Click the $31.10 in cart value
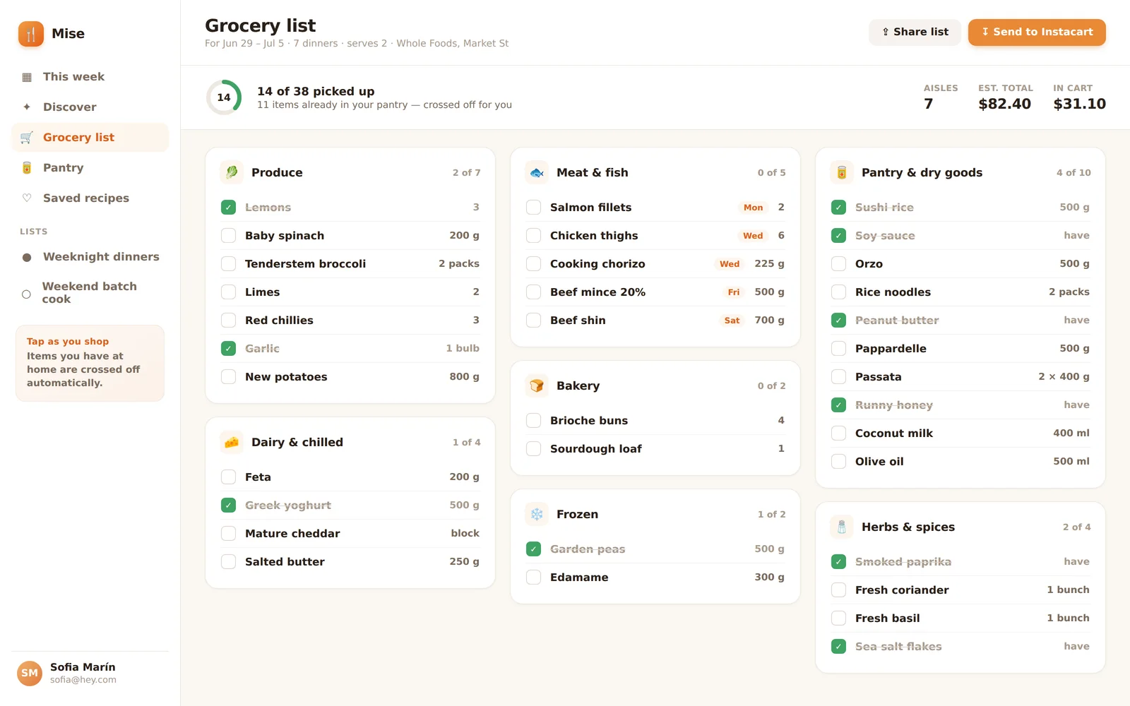 1079,104
